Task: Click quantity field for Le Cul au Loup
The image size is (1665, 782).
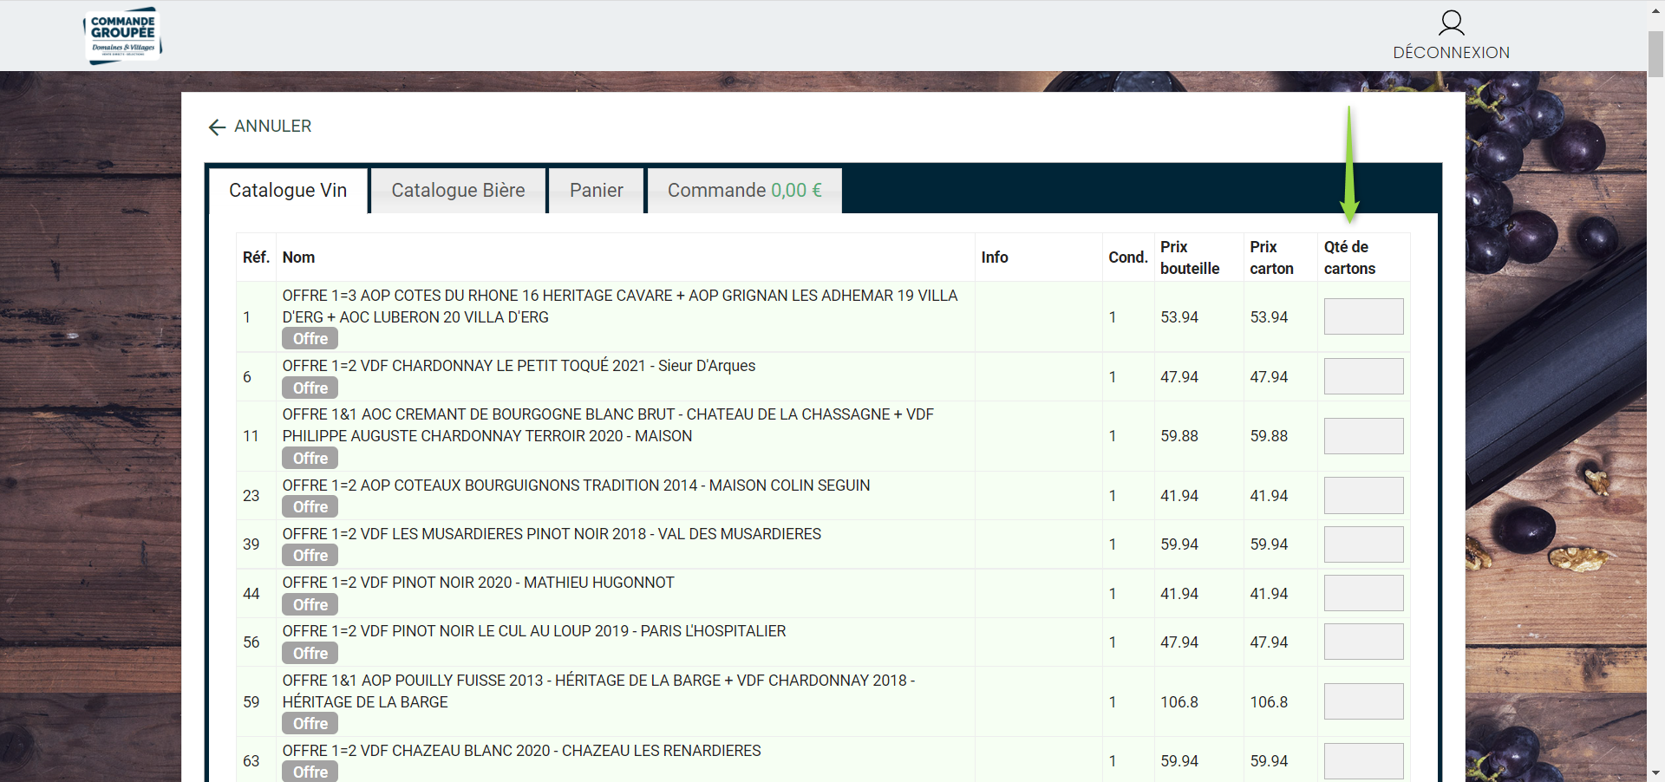Action: pos(1363,642)
